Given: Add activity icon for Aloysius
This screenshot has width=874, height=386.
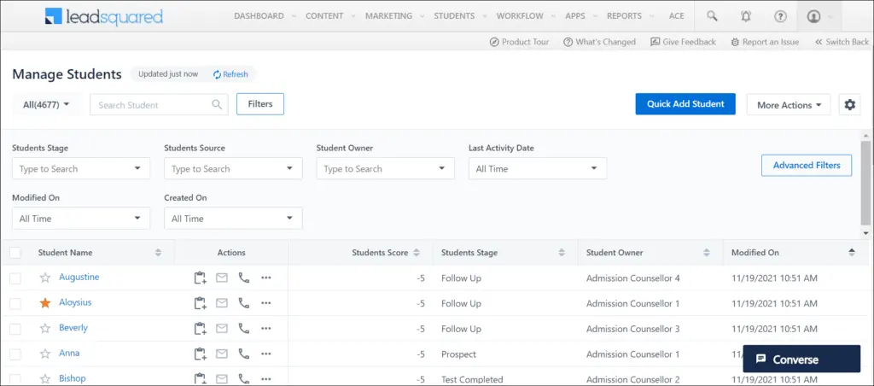Looking at the screenshot, I should pyautogui.click(x=200, y=303).
